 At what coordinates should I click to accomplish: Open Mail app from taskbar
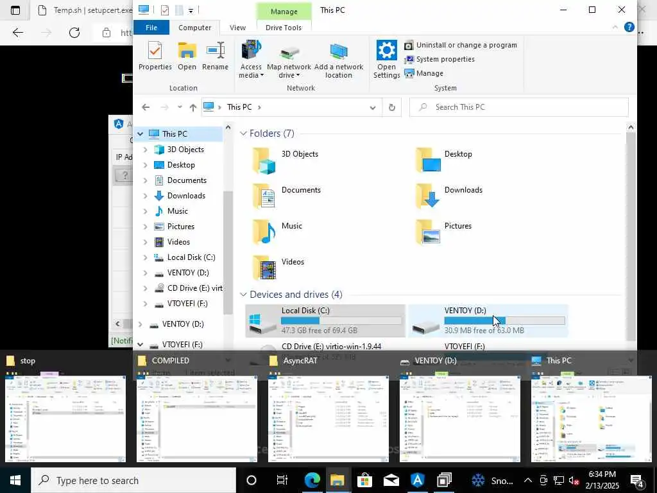click(391, 480)
